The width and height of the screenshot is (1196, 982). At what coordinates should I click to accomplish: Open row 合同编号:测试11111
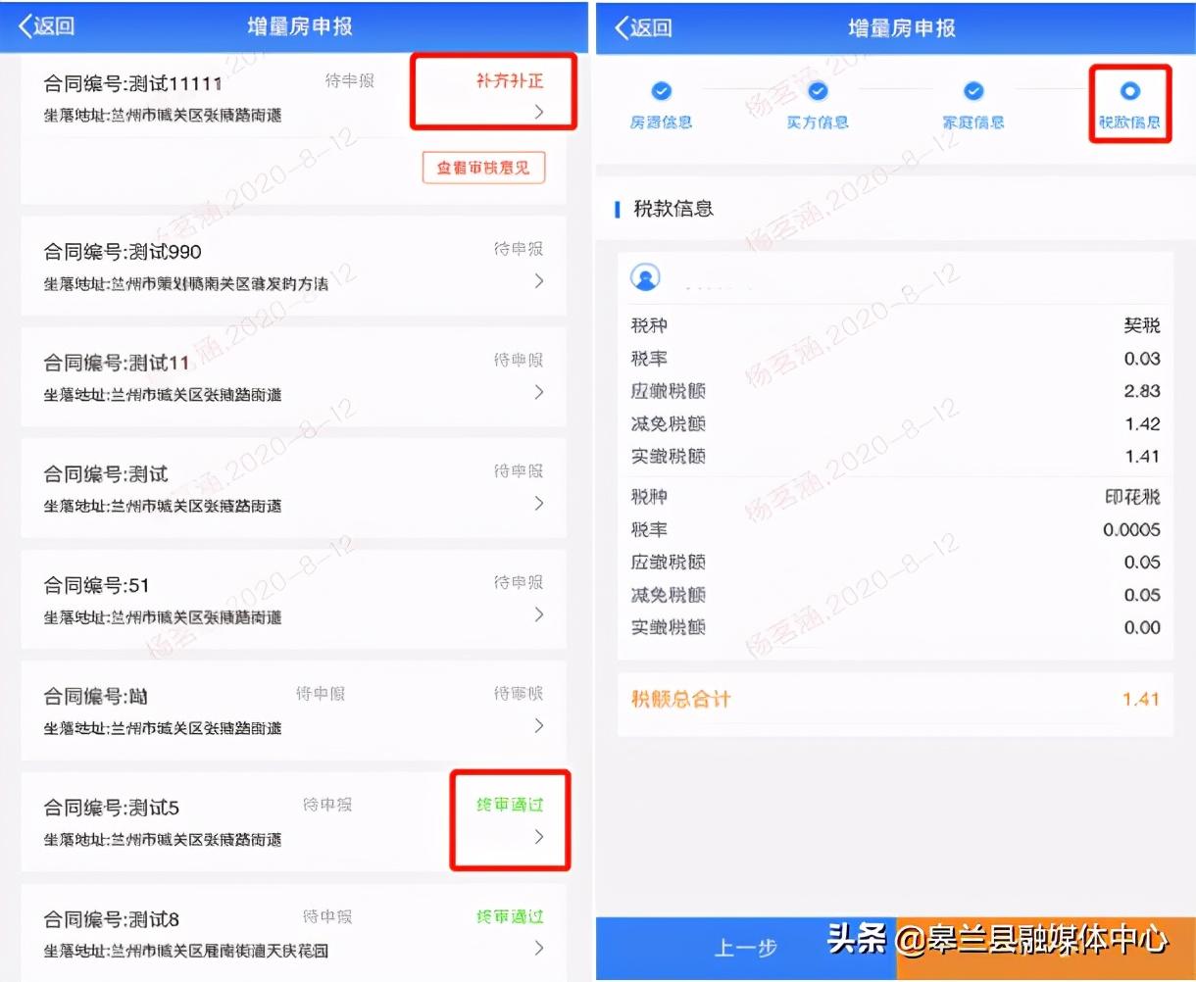click(x=293, y=129)
